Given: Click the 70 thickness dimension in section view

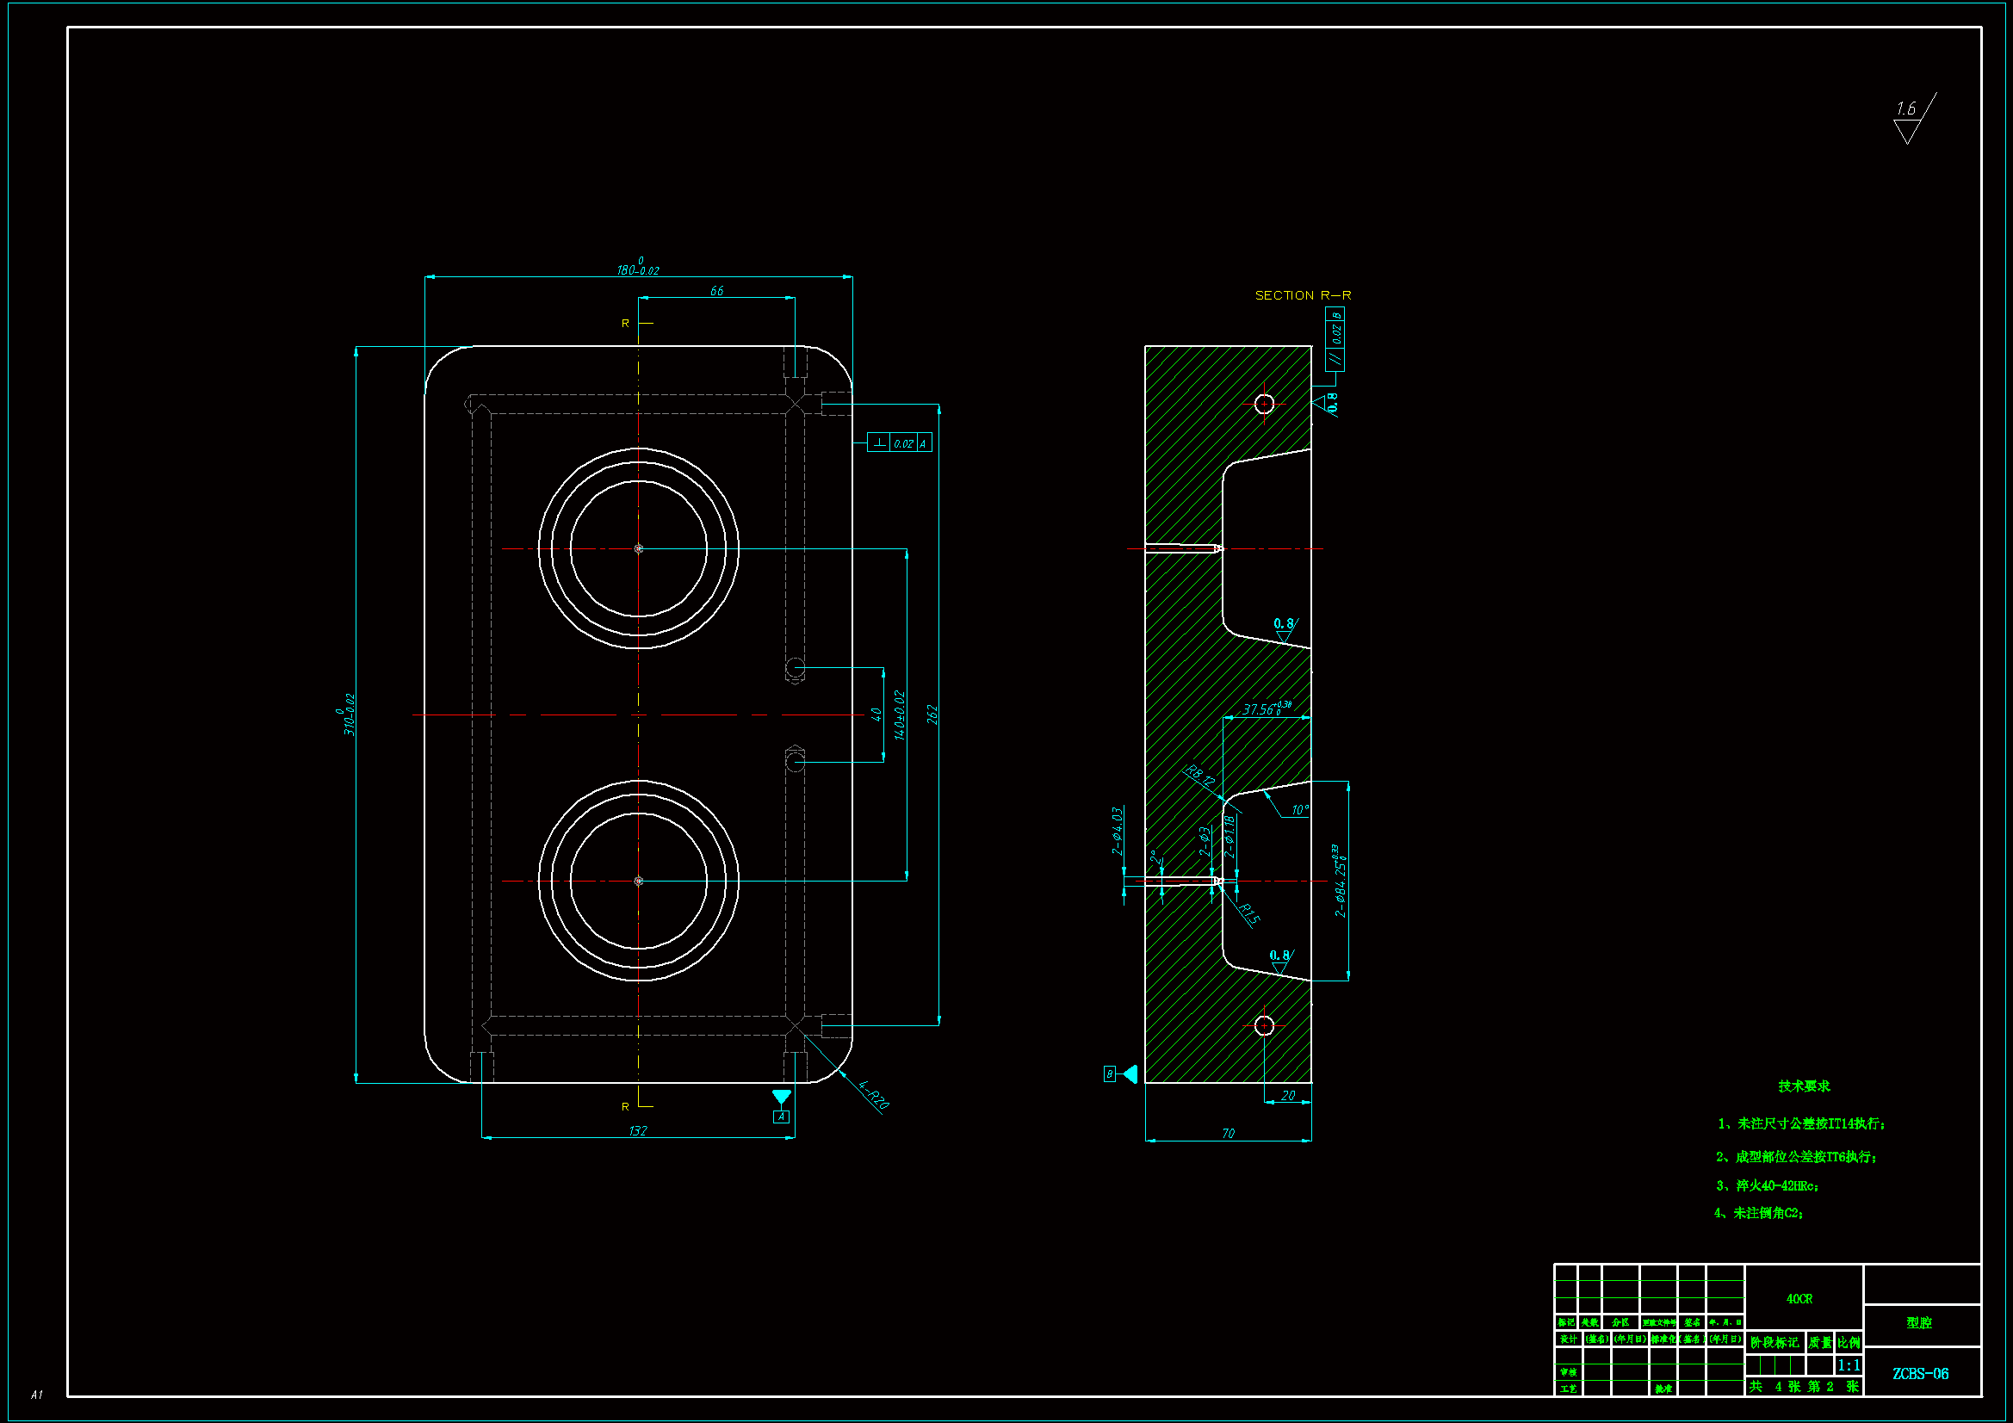Looking at the screenshot, I should click(1228, 1134).
